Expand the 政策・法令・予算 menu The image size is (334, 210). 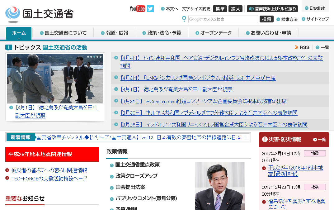(162, 33)
